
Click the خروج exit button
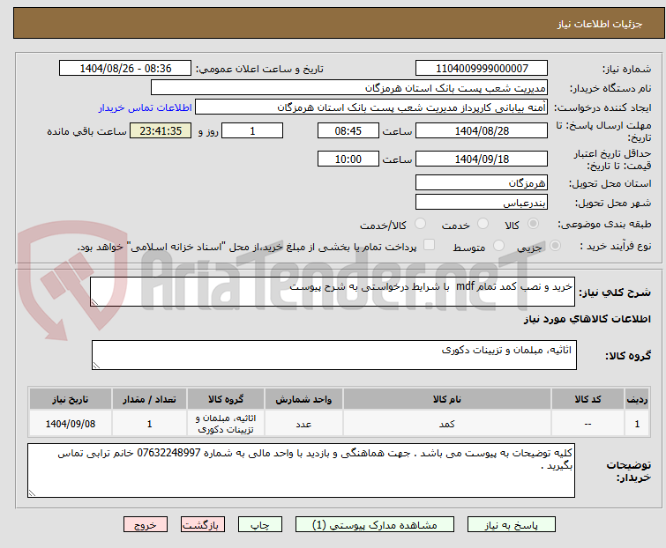pos(146,525)
